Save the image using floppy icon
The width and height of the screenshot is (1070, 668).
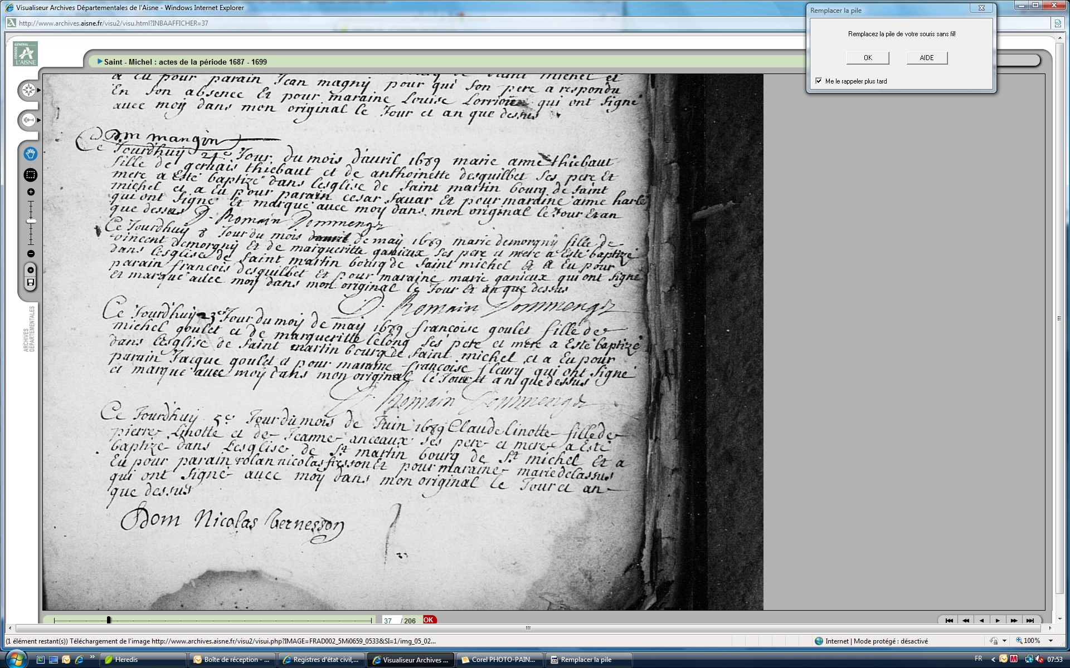pyautogui.click(x=31, y=283)
